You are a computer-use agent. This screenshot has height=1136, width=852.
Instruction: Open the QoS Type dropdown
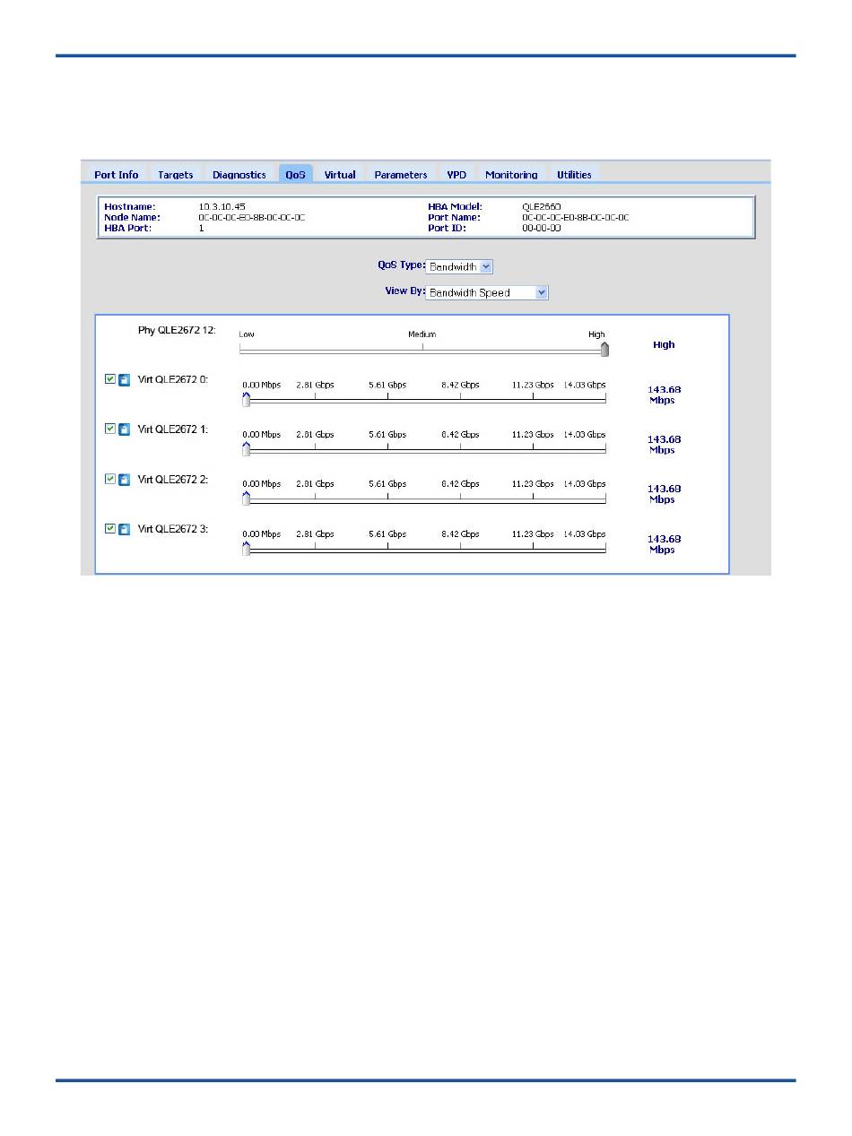pos(459,266)
